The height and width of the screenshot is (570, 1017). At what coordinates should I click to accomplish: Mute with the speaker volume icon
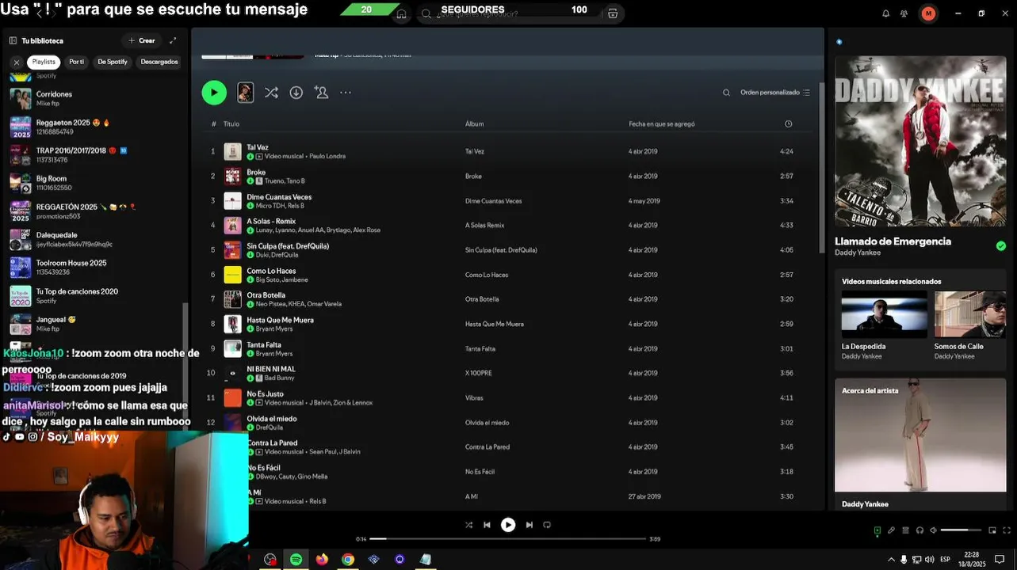934,530
